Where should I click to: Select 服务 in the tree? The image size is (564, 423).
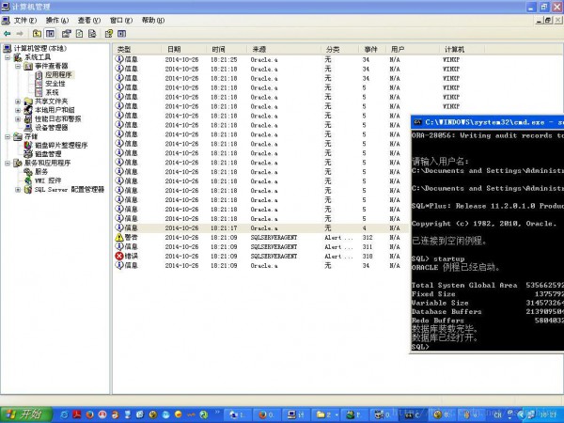[x=41, y=172]
